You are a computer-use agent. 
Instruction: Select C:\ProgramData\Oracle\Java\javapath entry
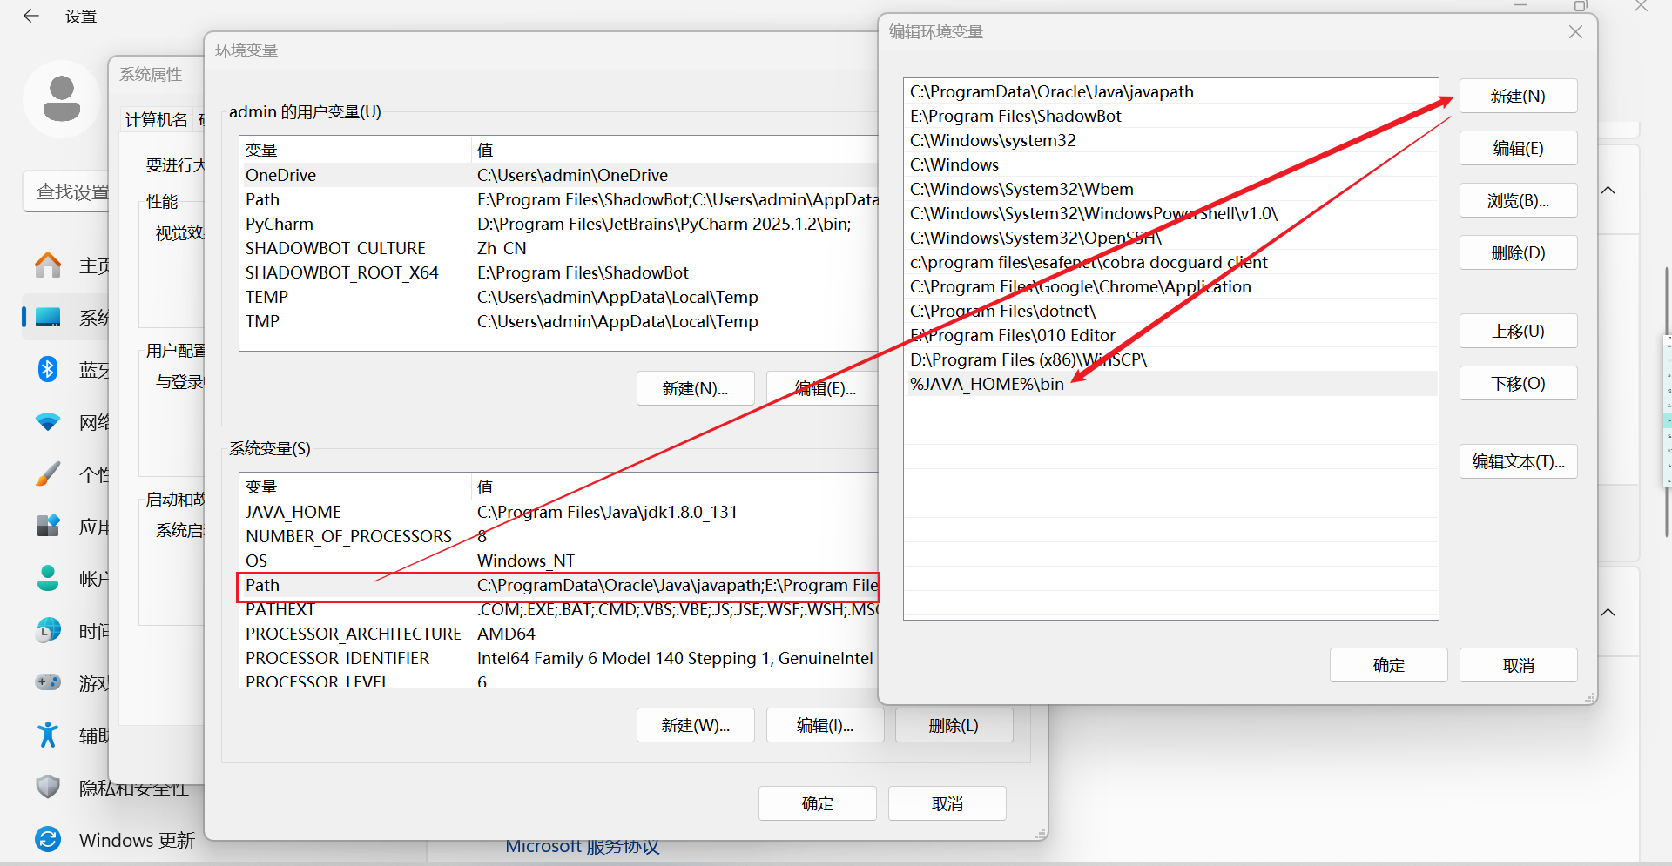click(x=1170, y=91)
